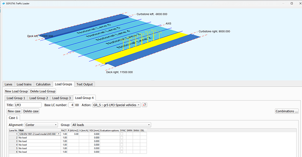This screenshot has height=157, width=302.
Task: Toggle SYNC checkbox for lane 2
Action: 122,138
